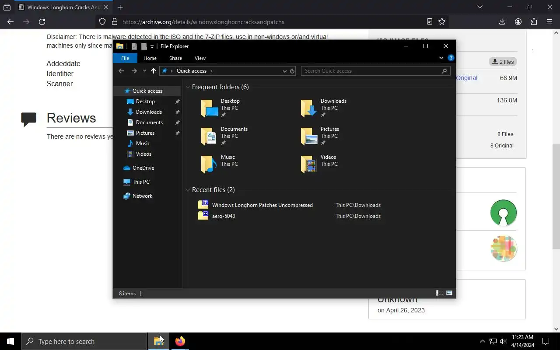Select Windows Longhorn Patches Uncompressed file
This screenshot has width=560, height=350.
(262, 205)
